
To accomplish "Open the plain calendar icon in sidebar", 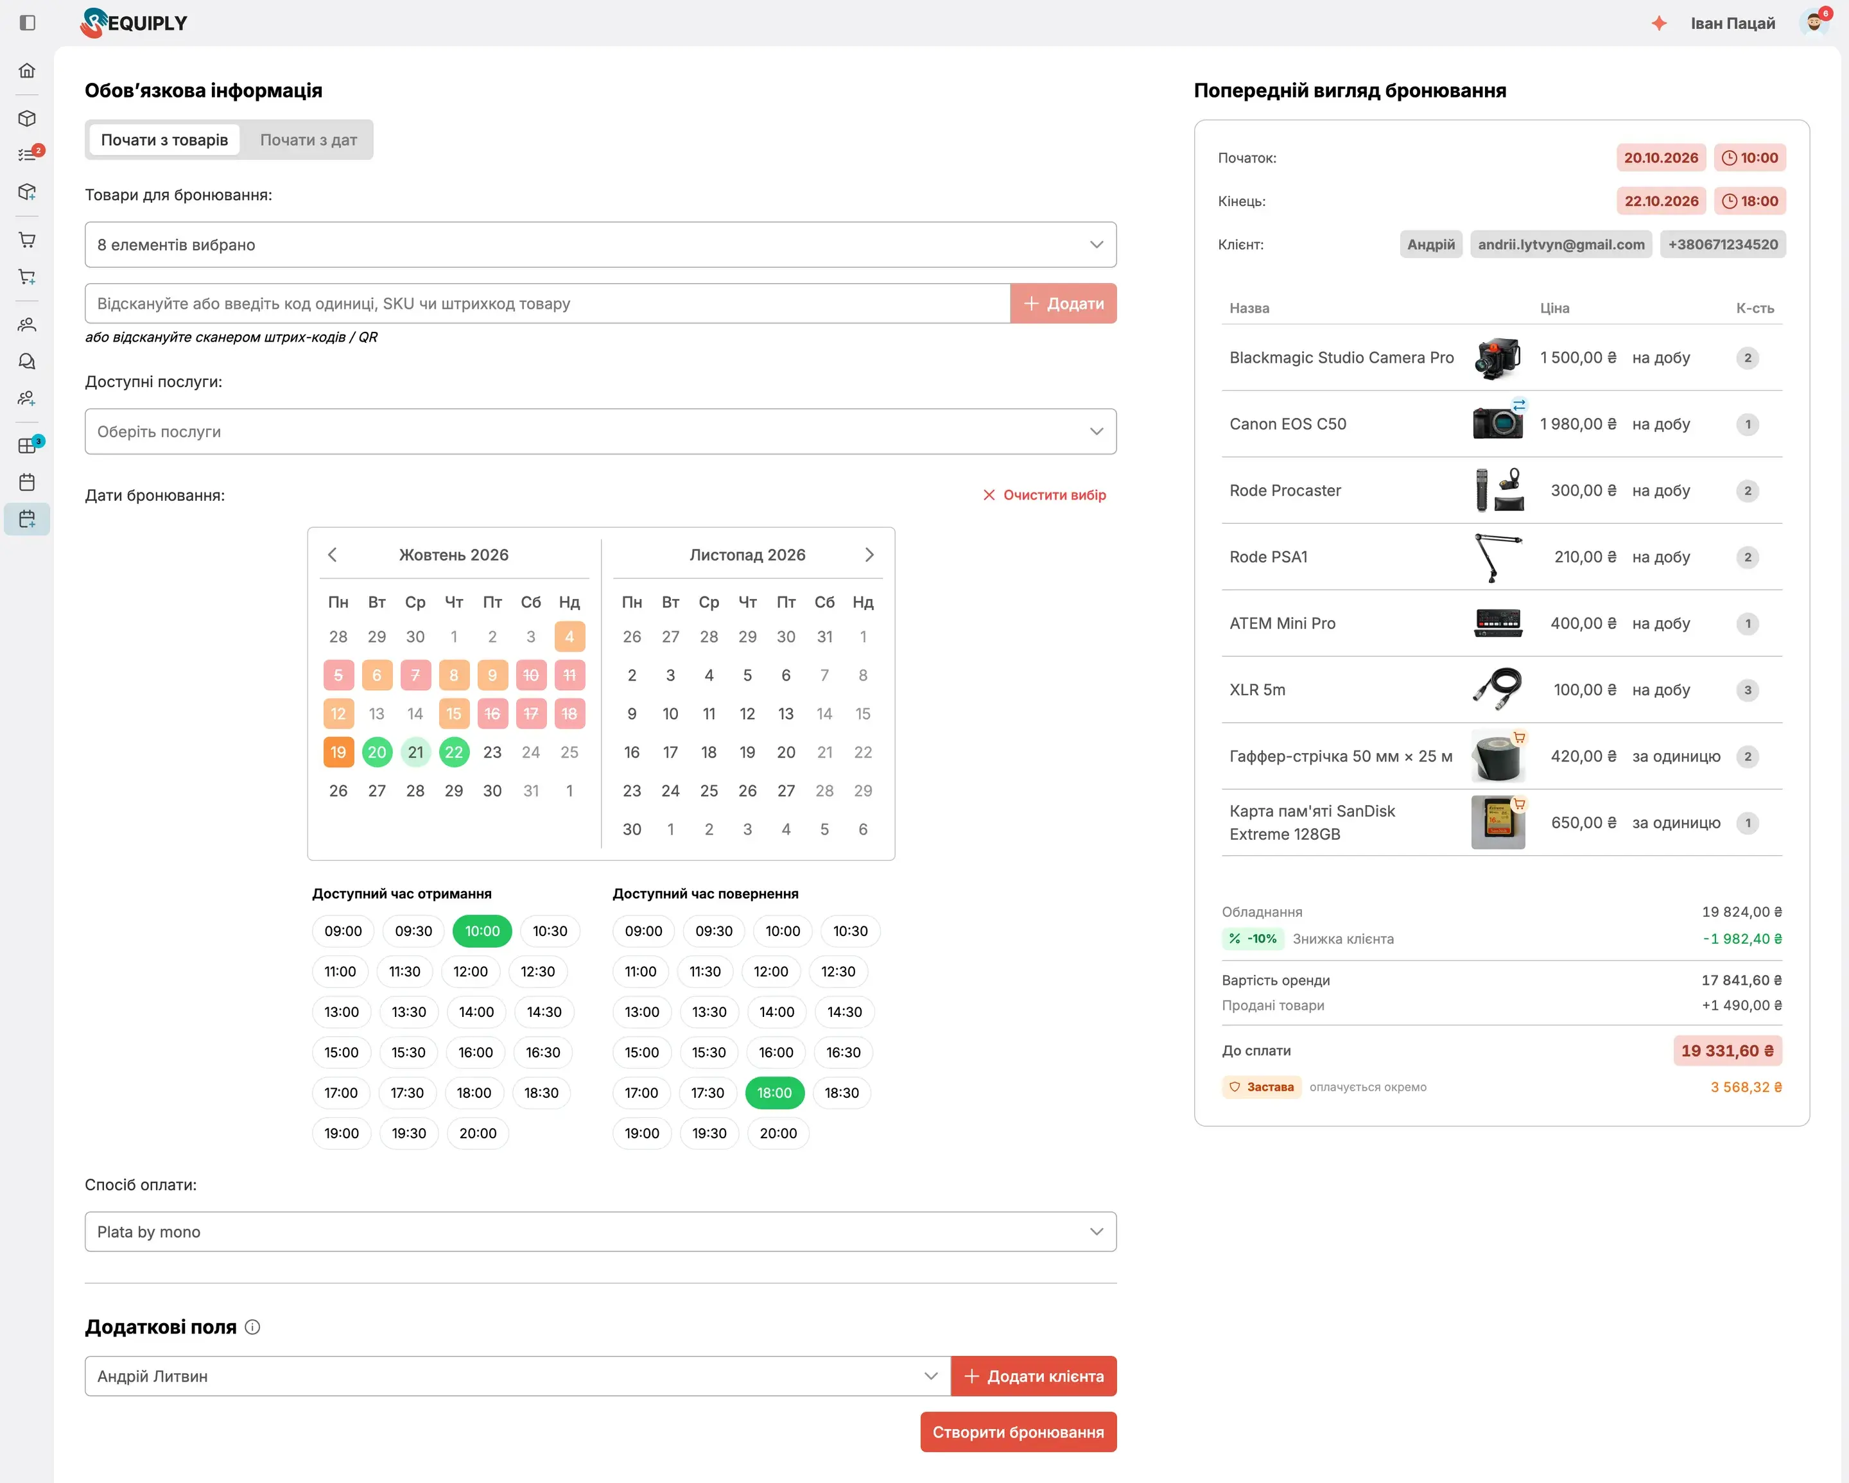I will click(28, 482).
